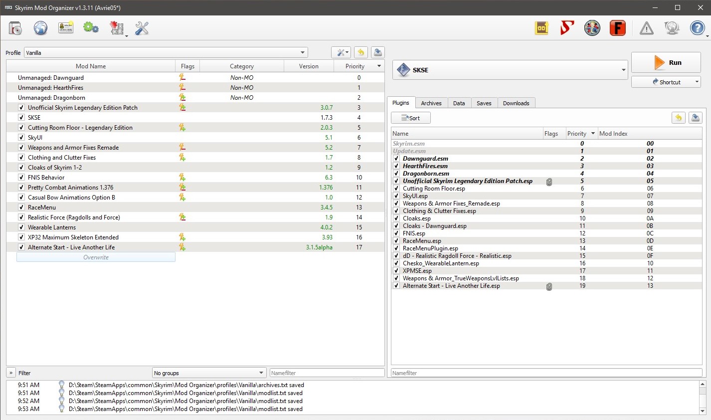Viewport: 711px width, 420px height.
Task: Switch to the Archives tab
Action: point(431,103)
